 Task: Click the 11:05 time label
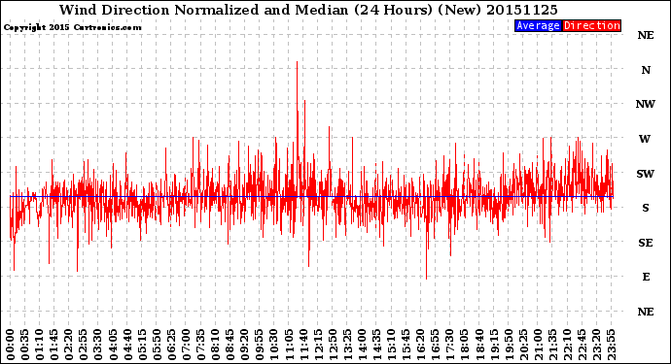click(289, 345)
